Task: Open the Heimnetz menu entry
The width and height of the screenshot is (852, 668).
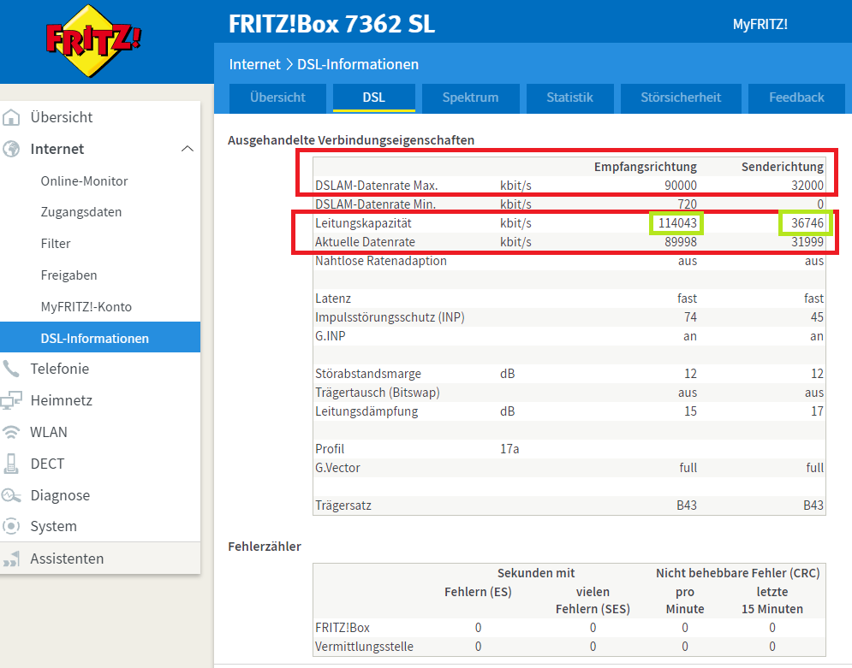Action: pos(62,400)
